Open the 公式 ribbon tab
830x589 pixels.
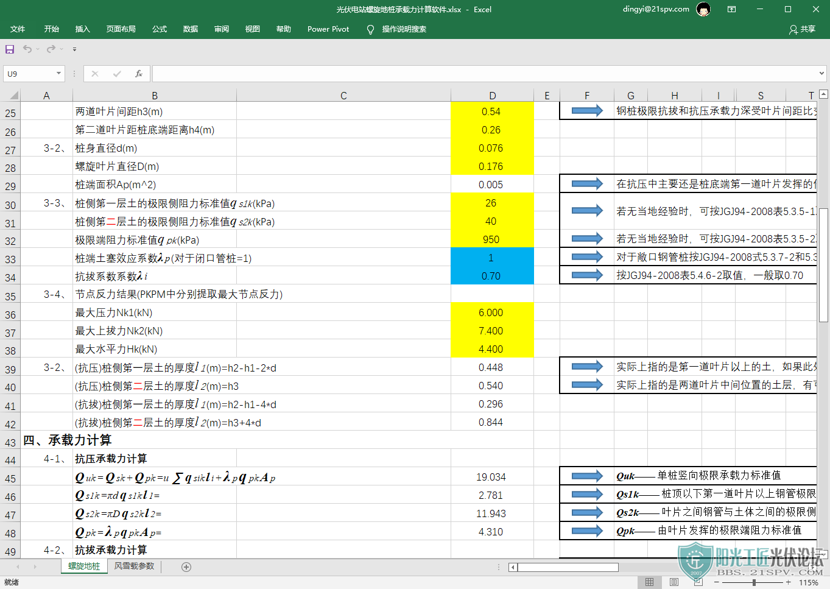(160, 29)
